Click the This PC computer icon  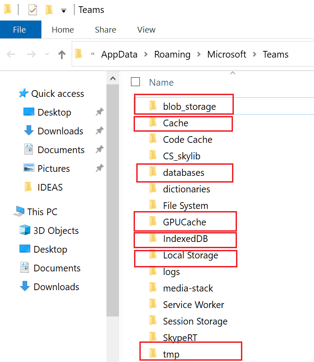click(19, 212)
